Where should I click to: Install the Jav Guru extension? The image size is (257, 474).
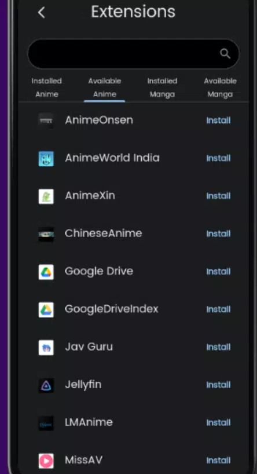pos(218,347)
